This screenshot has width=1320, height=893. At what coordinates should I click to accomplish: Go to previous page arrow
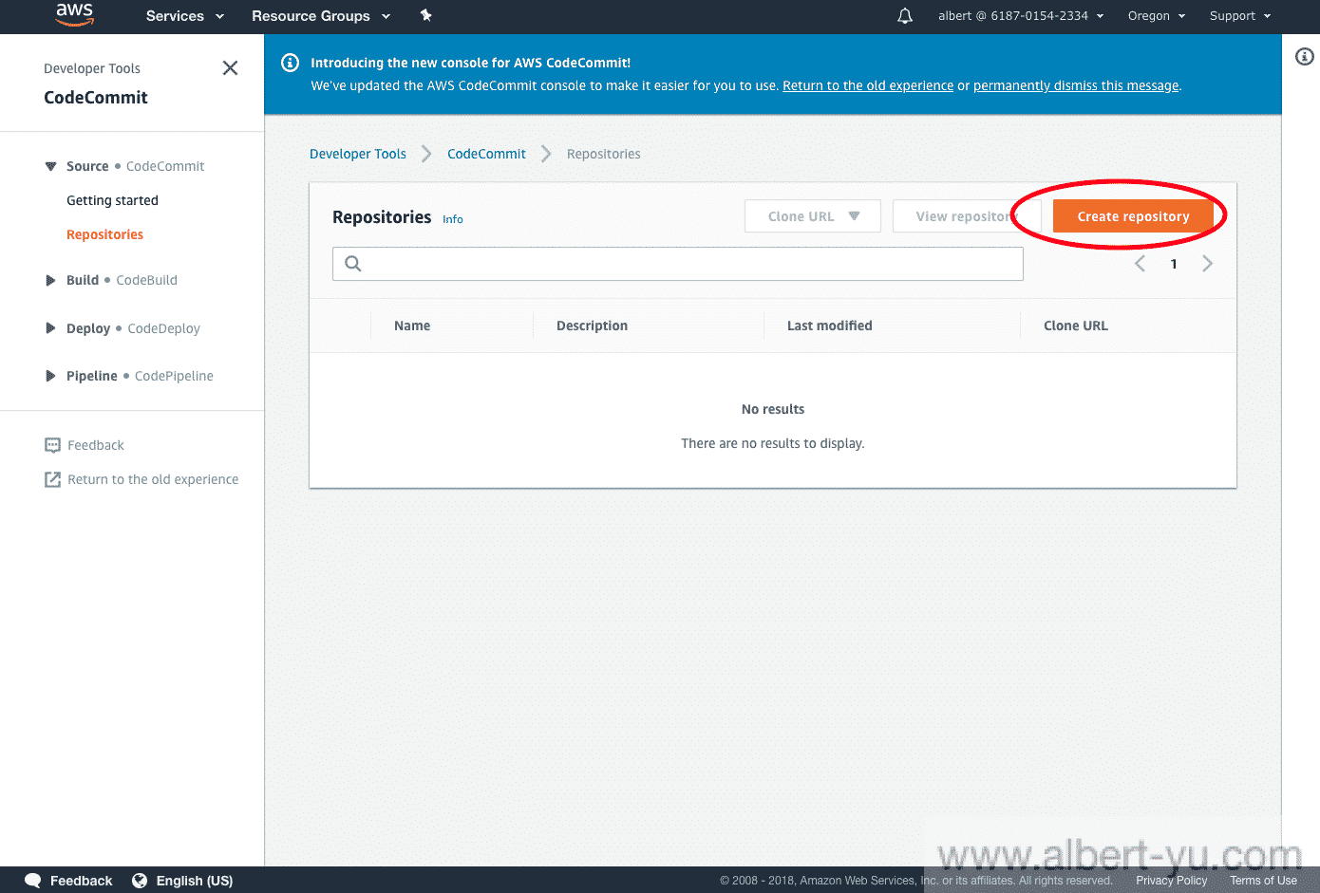pyautogui.click(x=1140, y=264)
